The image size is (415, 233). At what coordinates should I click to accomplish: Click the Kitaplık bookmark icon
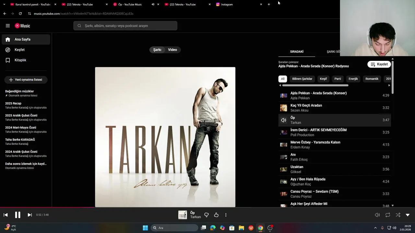(8, 60)
